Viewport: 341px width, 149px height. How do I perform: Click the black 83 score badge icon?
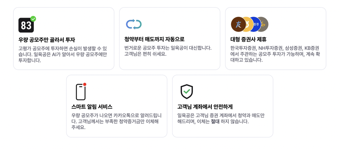pyautogui.click(x=26, y=25)
